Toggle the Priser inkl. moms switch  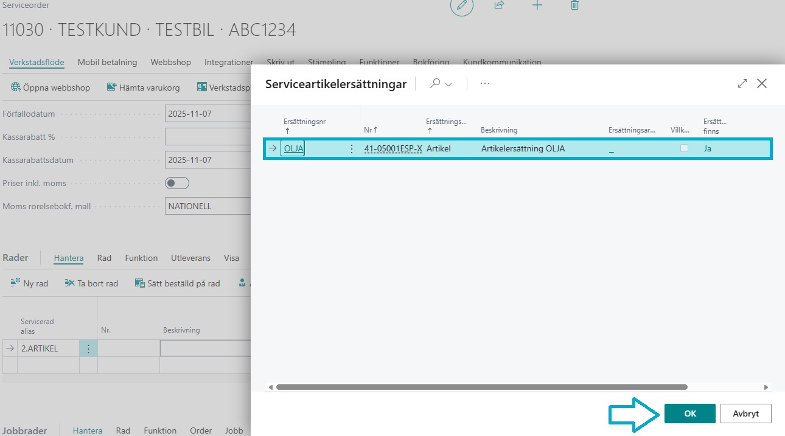[x=177, y=183]
